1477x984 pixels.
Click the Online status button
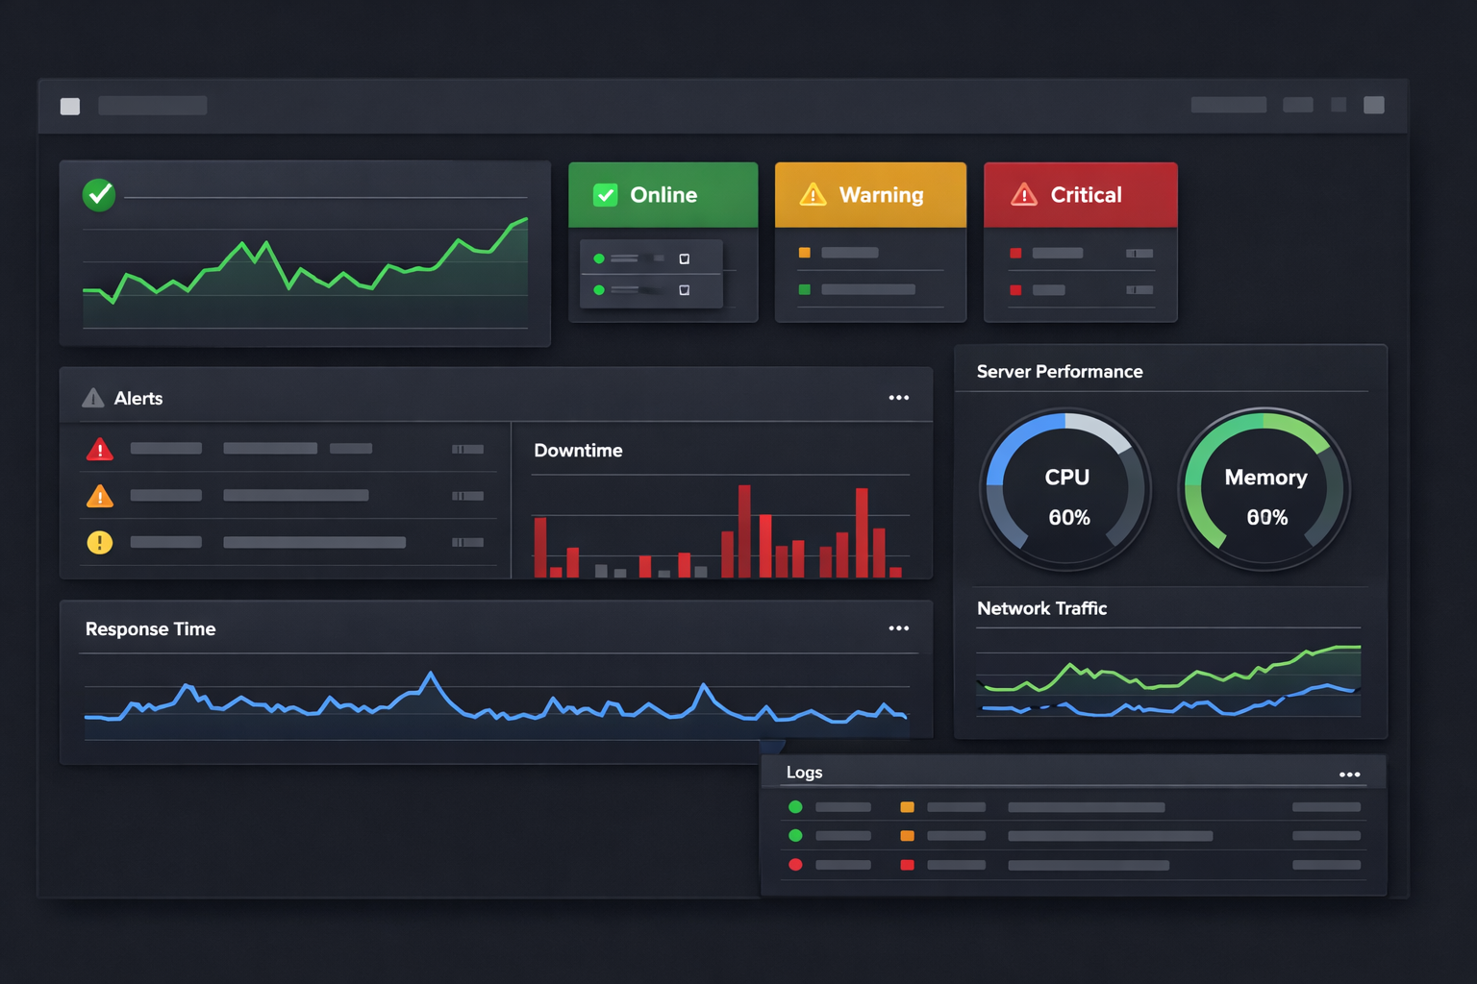pos(663,194)
